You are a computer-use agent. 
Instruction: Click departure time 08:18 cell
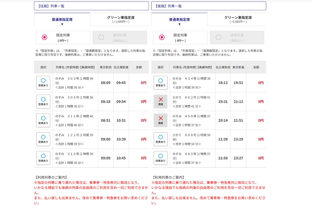point(106,101)
